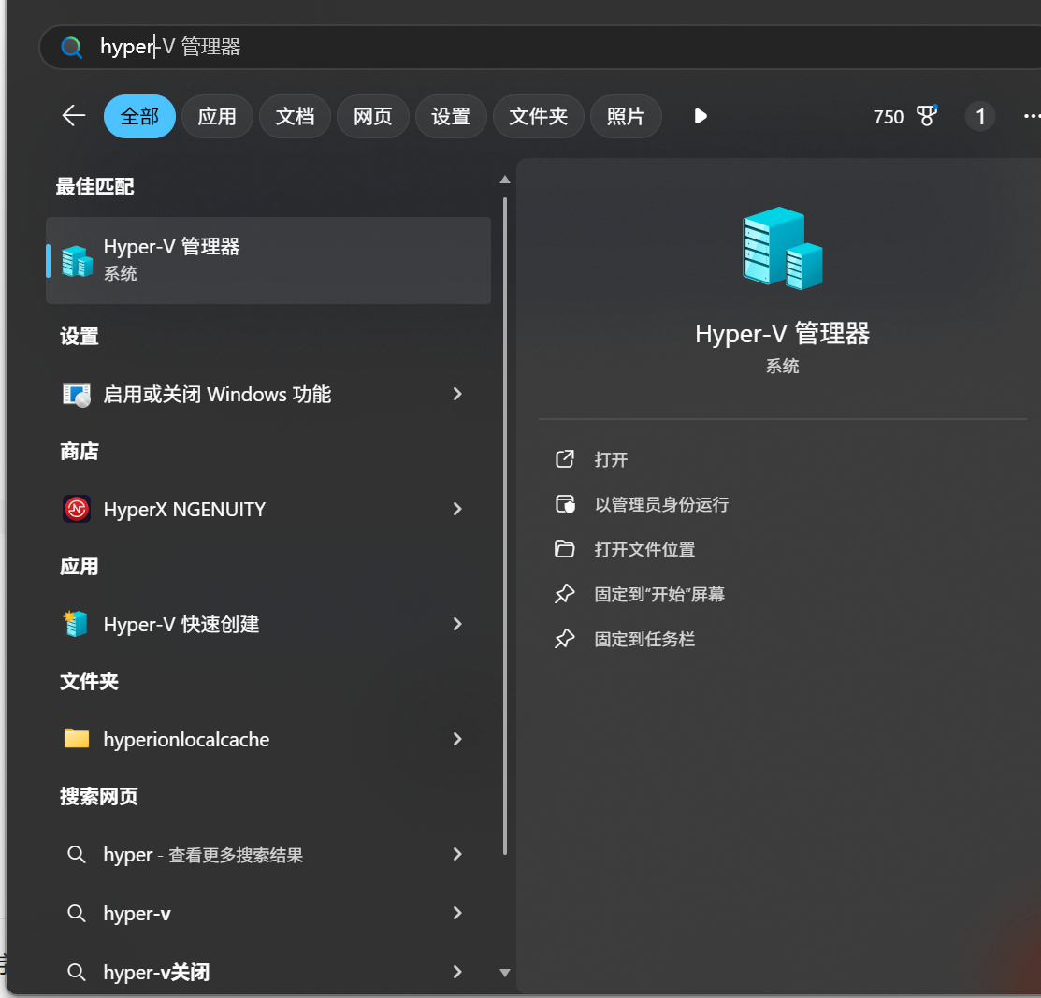Image resolution: width=1041 pixels, height=998 pixels.
Task: Click the back arrow icon
Action: click(74, 116)
